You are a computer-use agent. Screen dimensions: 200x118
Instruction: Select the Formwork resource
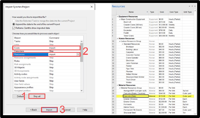(128, 104)
